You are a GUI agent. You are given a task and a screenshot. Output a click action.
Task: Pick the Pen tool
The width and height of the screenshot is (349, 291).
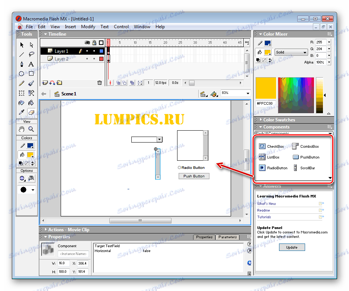tap(22, 64)
